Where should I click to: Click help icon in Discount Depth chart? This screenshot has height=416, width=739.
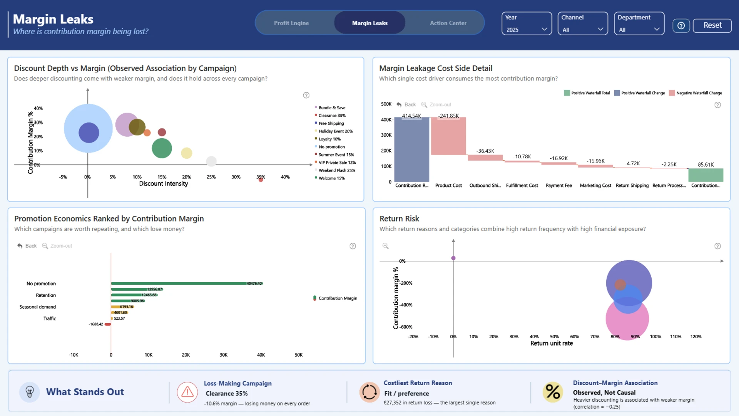click(306, 95)
